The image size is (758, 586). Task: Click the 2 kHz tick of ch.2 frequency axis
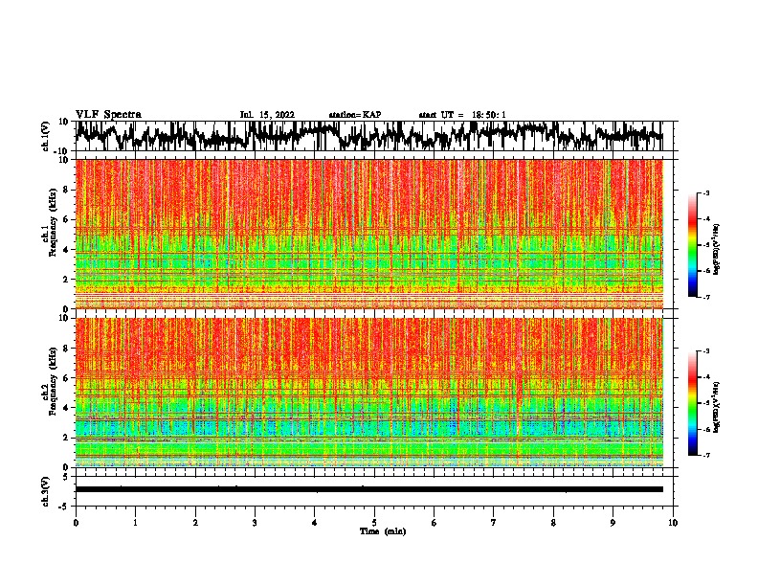(x=68, y=438)
